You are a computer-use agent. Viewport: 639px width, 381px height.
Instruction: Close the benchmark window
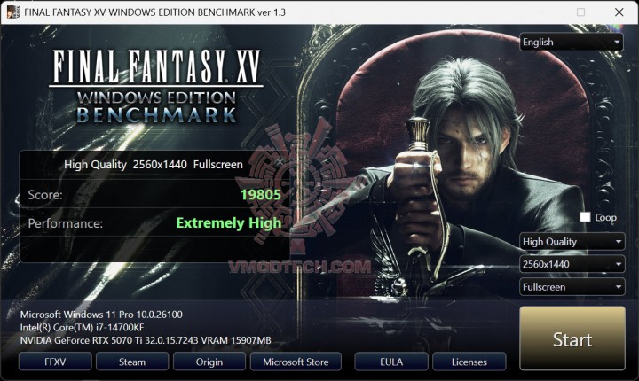[619, 12]
